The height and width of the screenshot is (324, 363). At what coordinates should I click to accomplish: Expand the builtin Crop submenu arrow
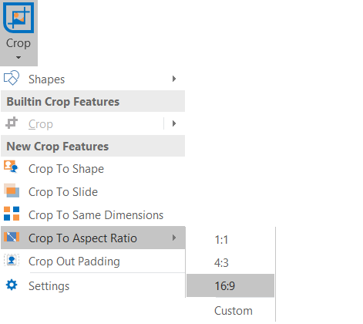coord(174,123)
